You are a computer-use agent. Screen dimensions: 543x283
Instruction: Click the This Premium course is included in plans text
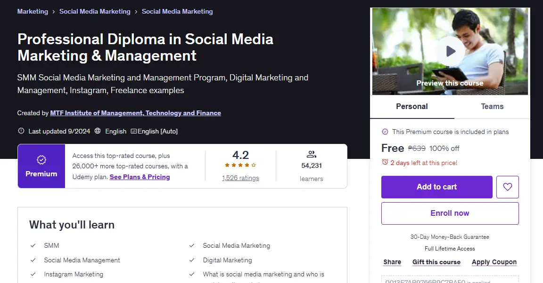tap(450, 132)
